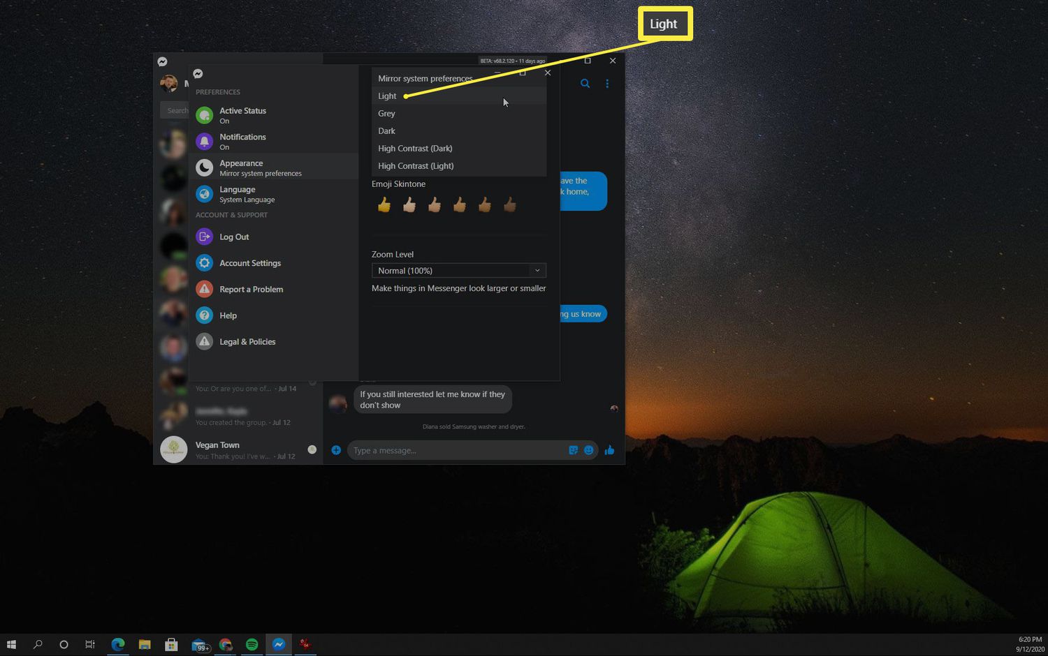Open Task View on taskbar

[90, 644]
